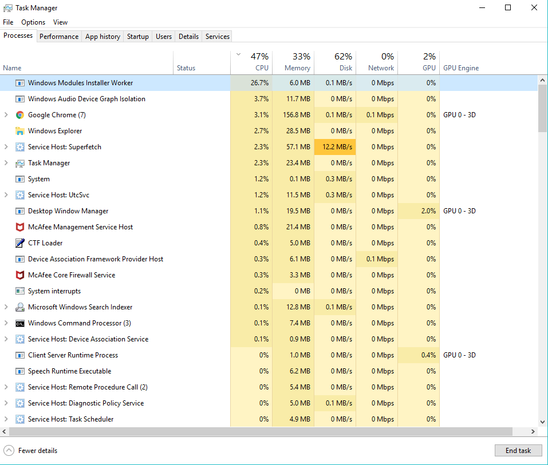Switch to the Performance tab
The width and height of the screenshot is (548, 465).
[59, 37]
